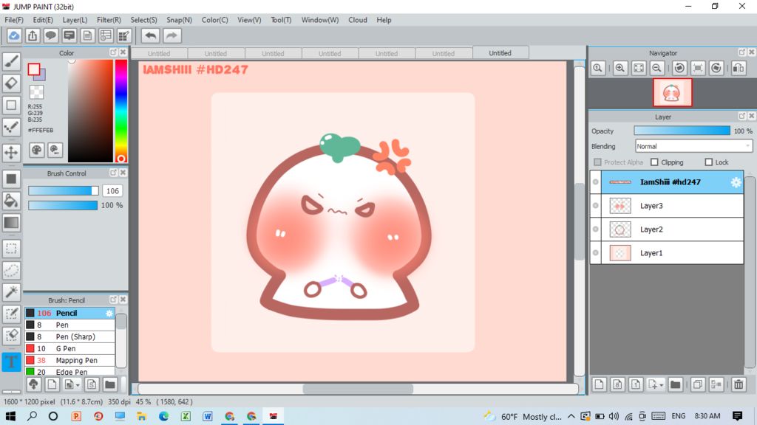This screenshot has height=425, width=757.
Task: Toggle visibility of Layer1
Action: click(596, 253)
